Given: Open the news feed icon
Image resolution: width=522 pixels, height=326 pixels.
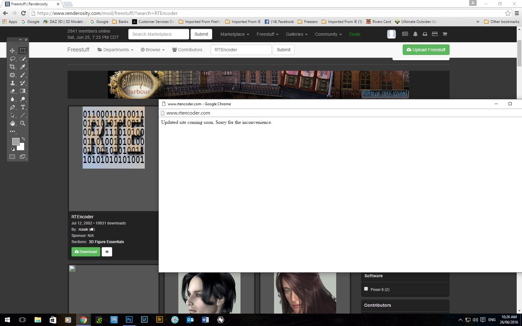Looking at the screenshot, I should [405, 34].
